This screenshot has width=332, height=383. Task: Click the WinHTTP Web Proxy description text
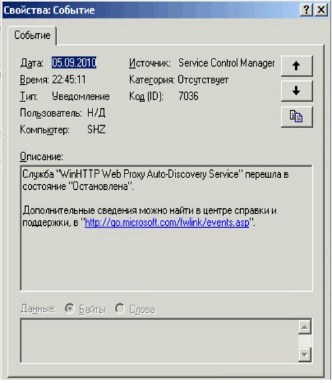tap(156, 180)
